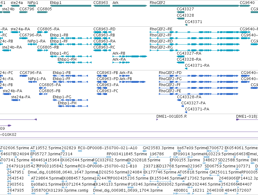The width and height of the screenshot is (258, 195).
Task: Click transcript CG43328-RA
Action: tap(180, 62)
